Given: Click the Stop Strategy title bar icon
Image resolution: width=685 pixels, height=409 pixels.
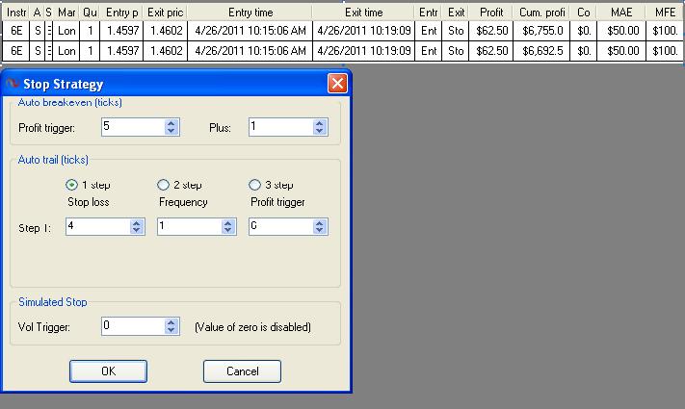Looking at the screenshot, I should click(13, 84).
